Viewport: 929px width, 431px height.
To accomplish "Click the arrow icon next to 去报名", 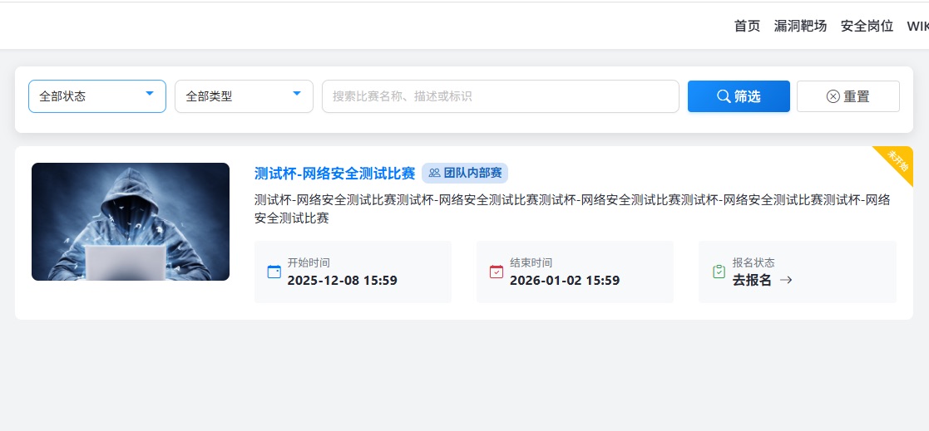I will pyautogui.click(x=786, y=280).
